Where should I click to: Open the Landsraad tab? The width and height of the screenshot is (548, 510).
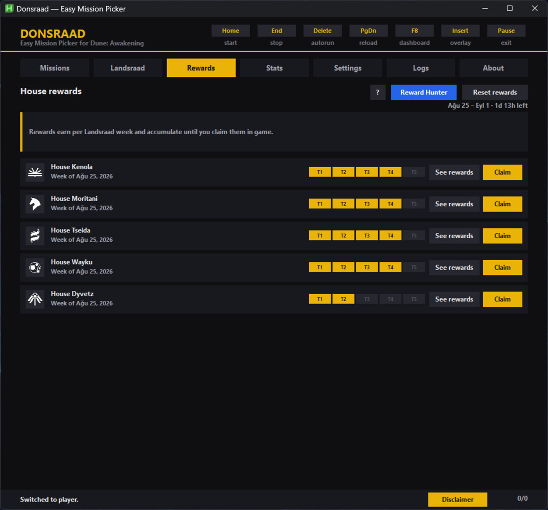click(127, 68)
